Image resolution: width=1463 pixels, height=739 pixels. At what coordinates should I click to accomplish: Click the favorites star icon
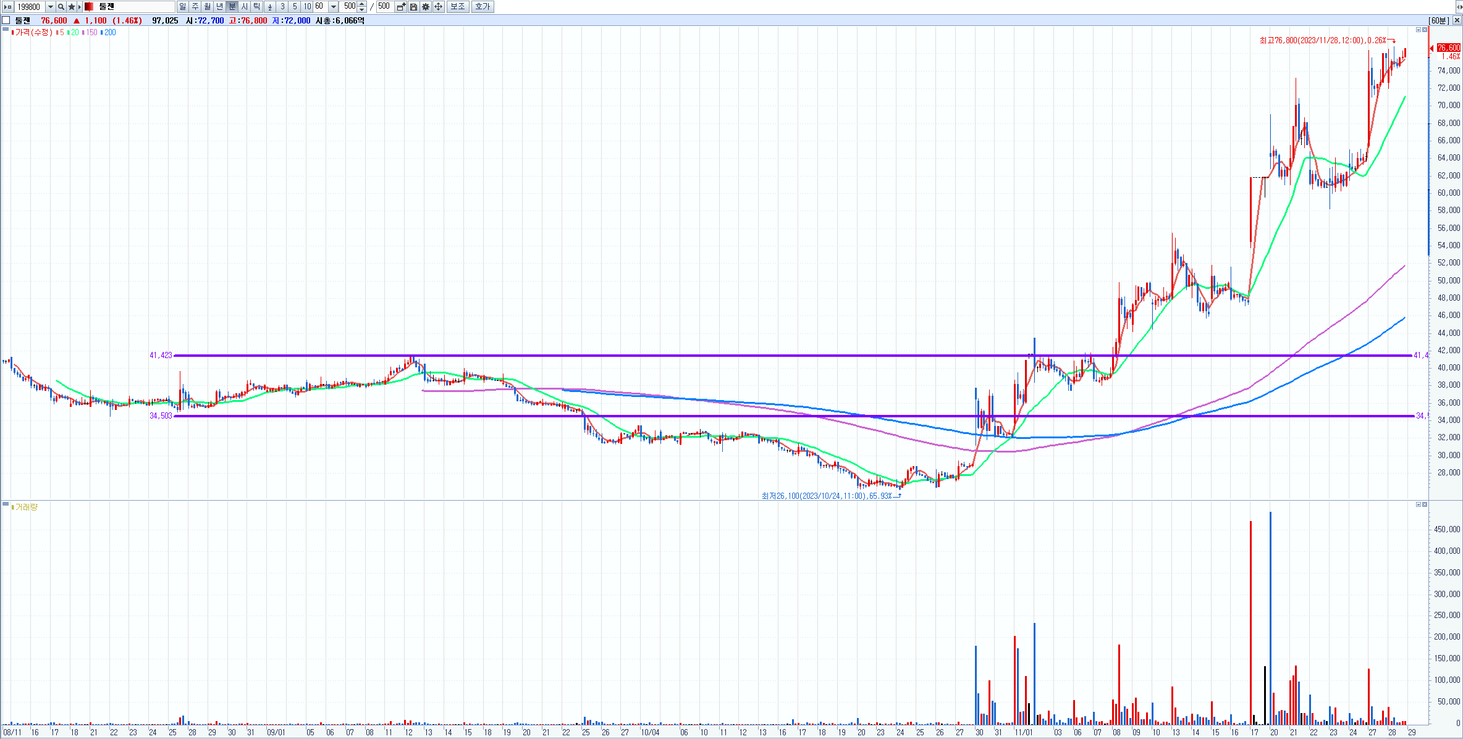(71, 7)
